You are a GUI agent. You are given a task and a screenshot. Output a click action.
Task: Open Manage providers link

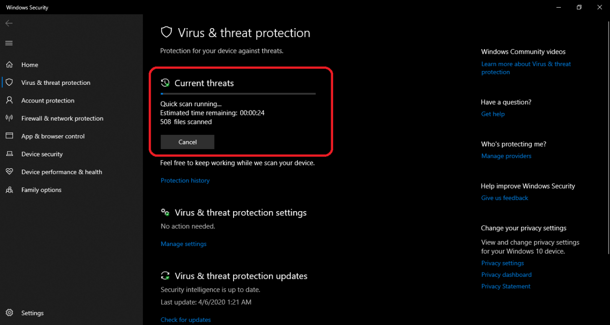point(506,156)
